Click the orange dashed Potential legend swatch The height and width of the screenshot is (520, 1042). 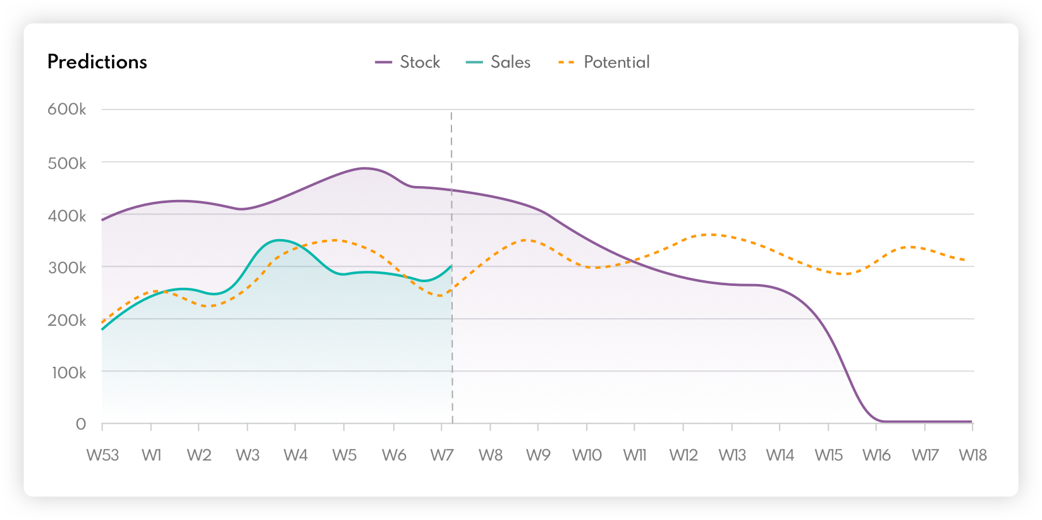coord(567,62)
